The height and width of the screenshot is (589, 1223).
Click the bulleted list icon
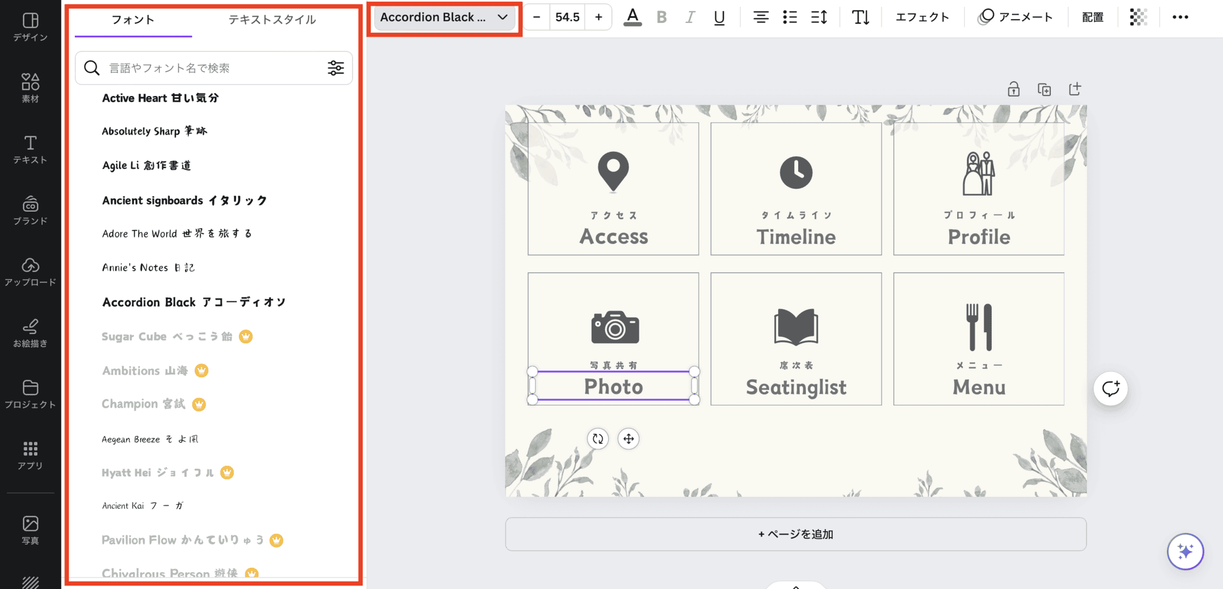point(790,17)
